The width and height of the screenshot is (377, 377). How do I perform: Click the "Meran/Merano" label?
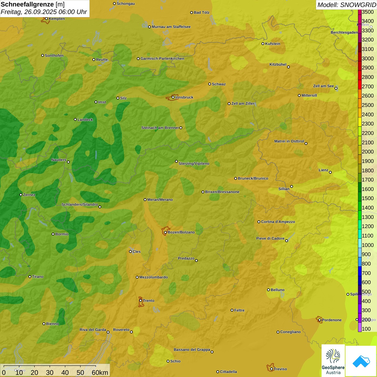(160, 200)
